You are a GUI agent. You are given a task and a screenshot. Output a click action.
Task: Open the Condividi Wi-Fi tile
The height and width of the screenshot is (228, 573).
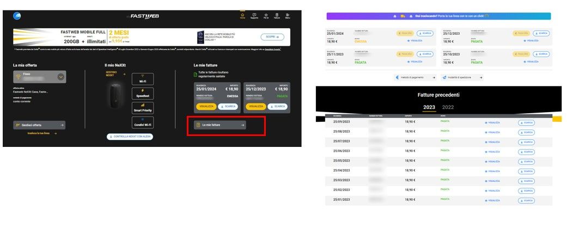tap(142, 122)
